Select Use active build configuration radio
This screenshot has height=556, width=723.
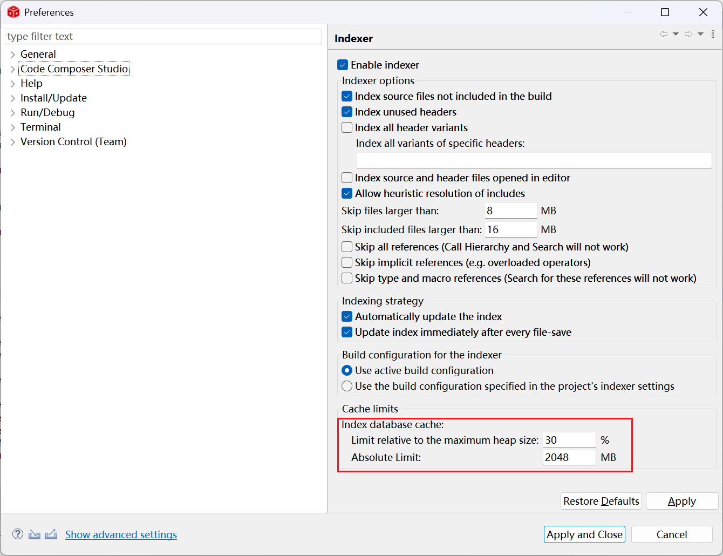(347, 370)
